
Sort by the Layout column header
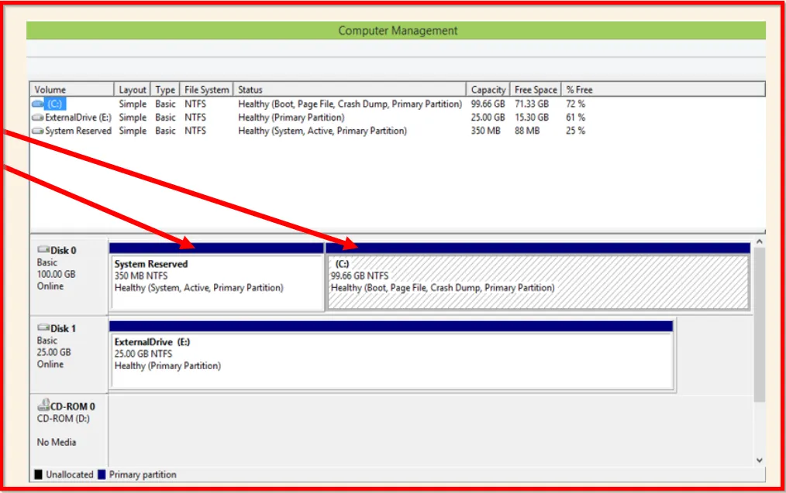pos(133,90)
